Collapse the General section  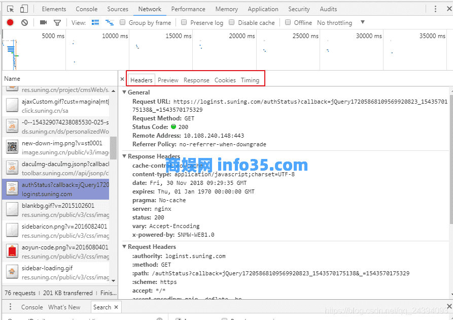124,92
